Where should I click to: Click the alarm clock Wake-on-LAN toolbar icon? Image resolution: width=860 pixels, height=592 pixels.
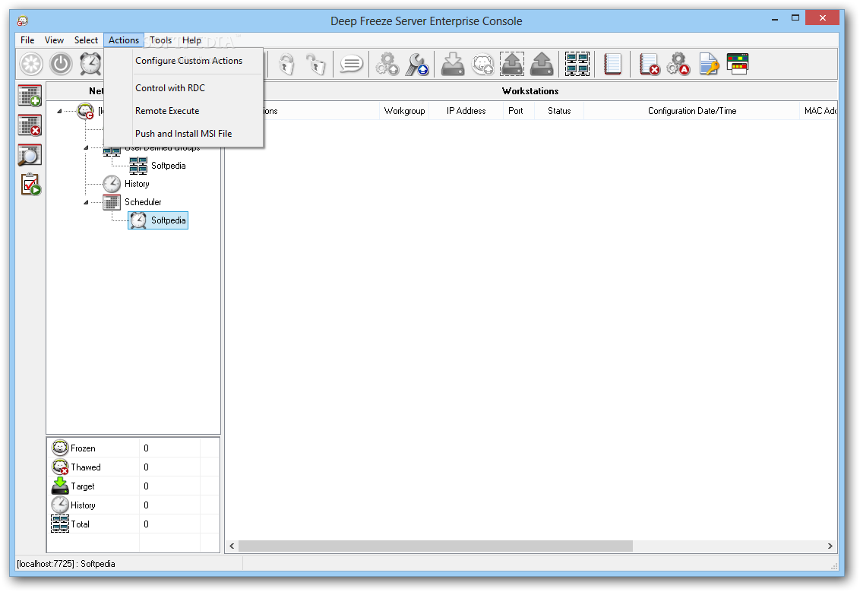[90, 64]
